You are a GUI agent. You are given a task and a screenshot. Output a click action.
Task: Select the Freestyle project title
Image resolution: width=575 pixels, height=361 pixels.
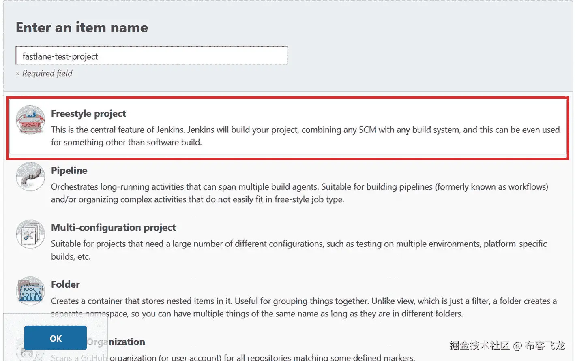88,113
